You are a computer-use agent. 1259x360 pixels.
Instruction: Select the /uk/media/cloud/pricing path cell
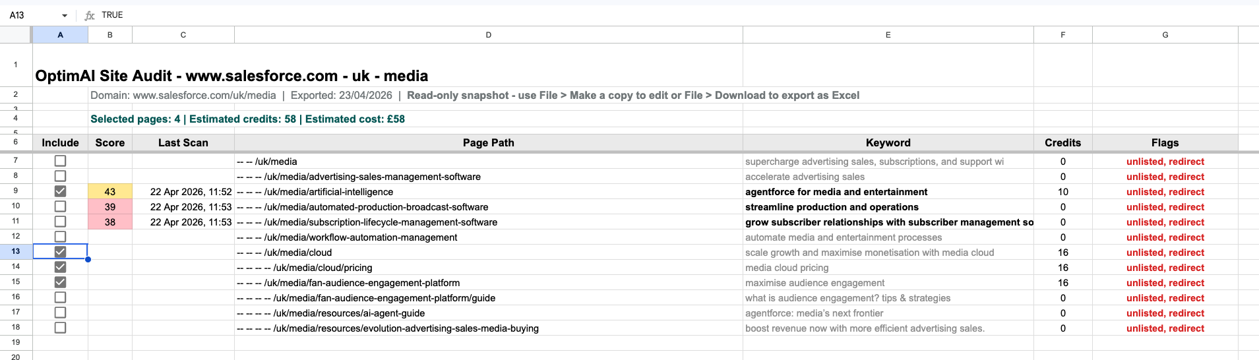click(x=489, y=267)
